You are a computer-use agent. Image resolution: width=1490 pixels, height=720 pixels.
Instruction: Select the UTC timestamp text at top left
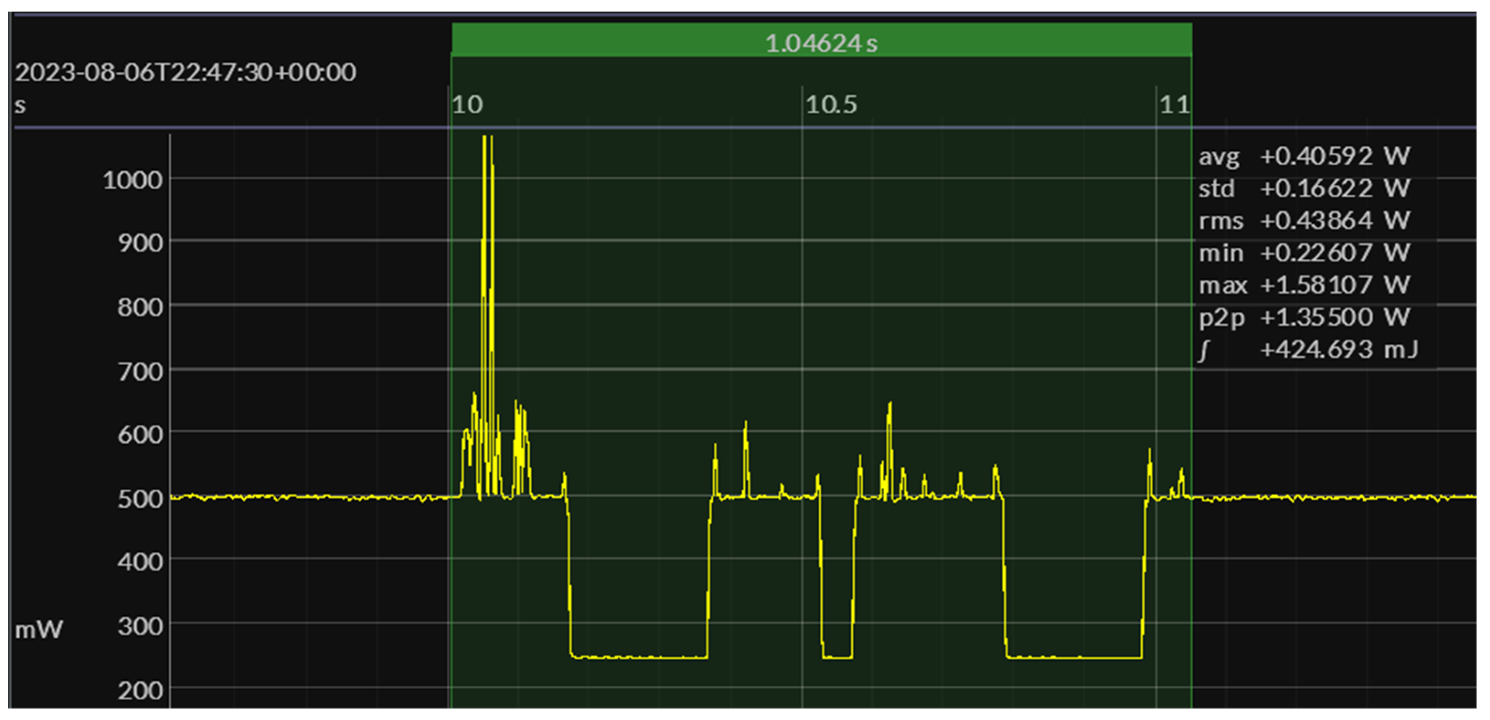[x=186, y=72]
